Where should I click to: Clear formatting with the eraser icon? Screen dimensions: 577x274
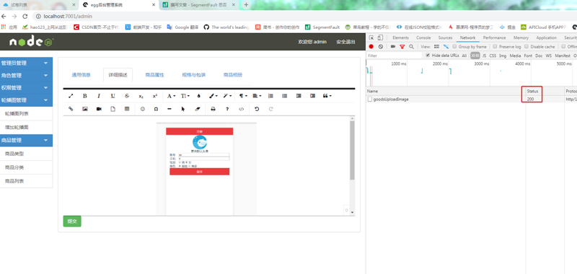pyautogui.click(x=197, y=109)
